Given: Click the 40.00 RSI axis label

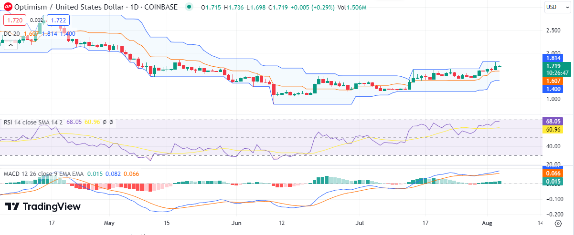Looking at the screenshot, I should [x=553, y=146].
